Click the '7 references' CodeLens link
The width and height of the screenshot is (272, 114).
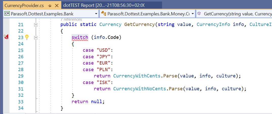(x=71, y=20)
